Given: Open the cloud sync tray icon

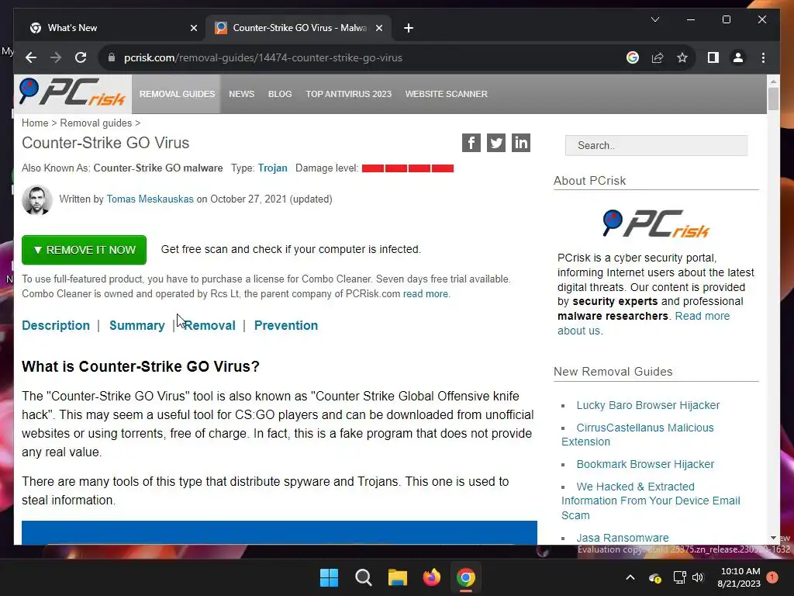Looking at the screenshot, I should (654, 577).
